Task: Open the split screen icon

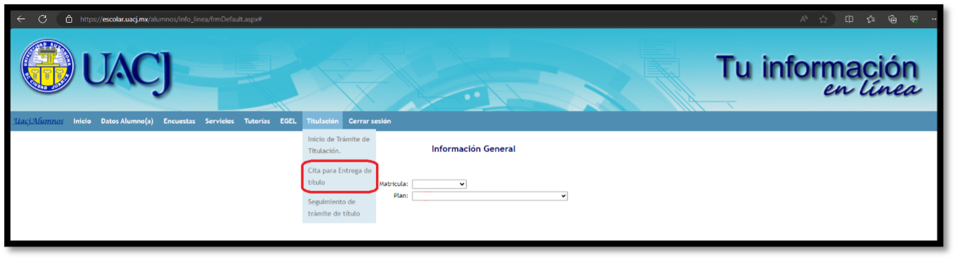Action: 850,19
